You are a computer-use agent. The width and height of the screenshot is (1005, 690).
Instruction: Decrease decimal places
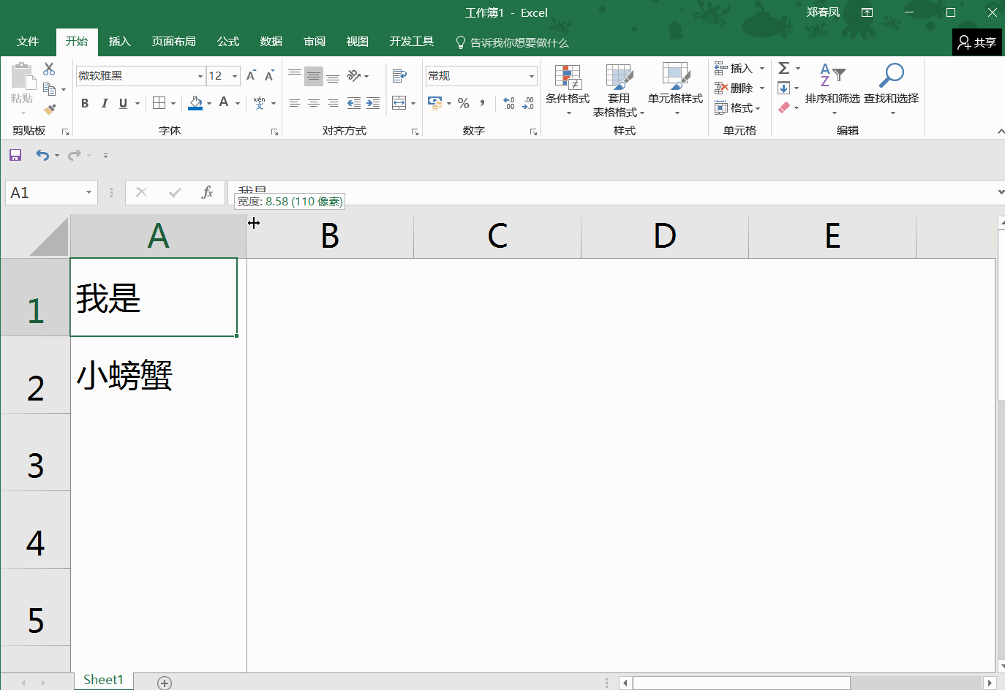pyautogui.click(x=528, y=103)
